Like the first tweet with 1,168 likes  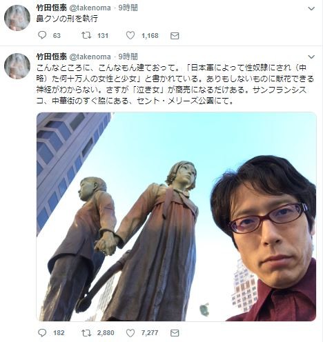point(130,35)
